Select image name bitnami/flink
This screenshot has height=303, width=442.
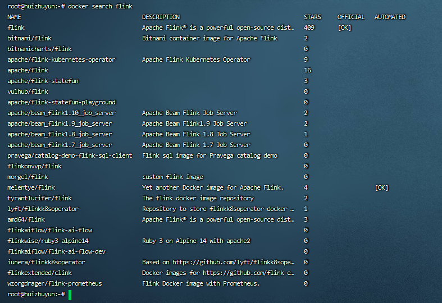[x=29, y=38]
